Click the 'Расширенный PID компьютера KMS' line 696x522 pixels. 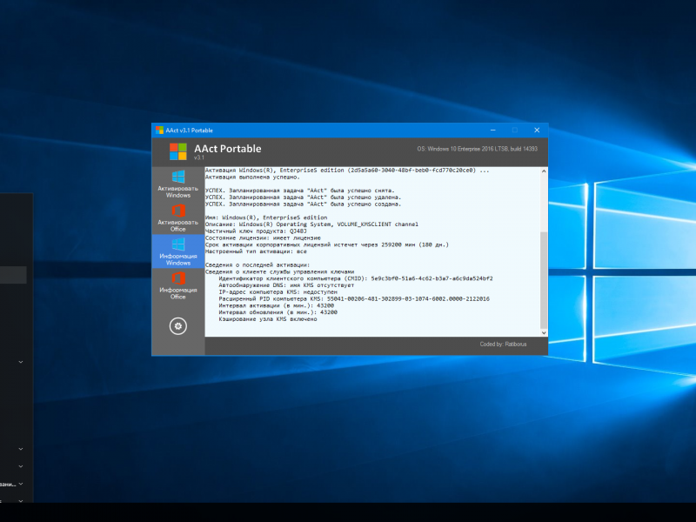tap(354, 299)
